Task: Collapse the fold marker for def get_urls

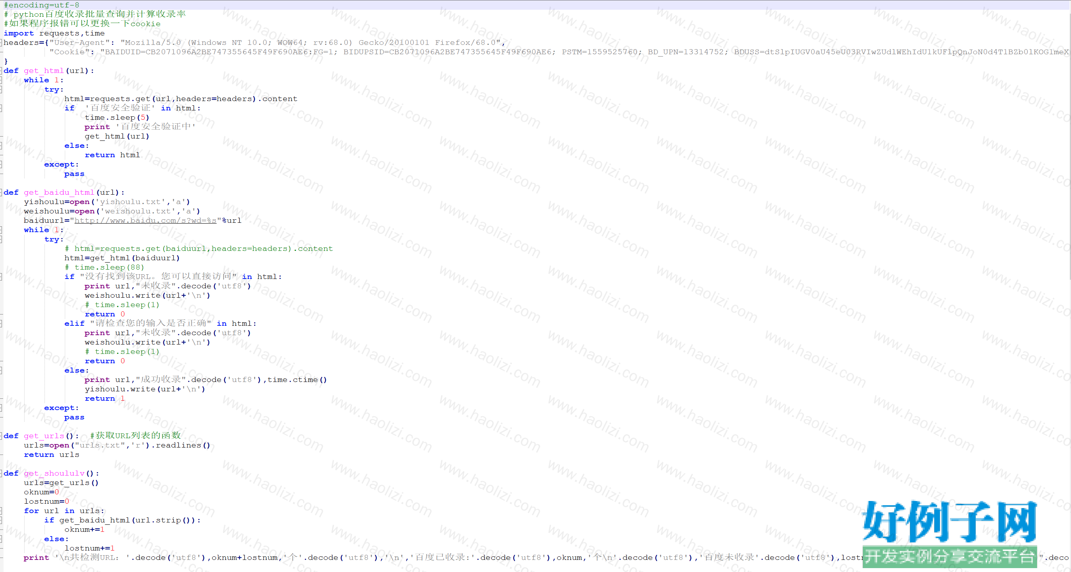Action: (1, 436)
